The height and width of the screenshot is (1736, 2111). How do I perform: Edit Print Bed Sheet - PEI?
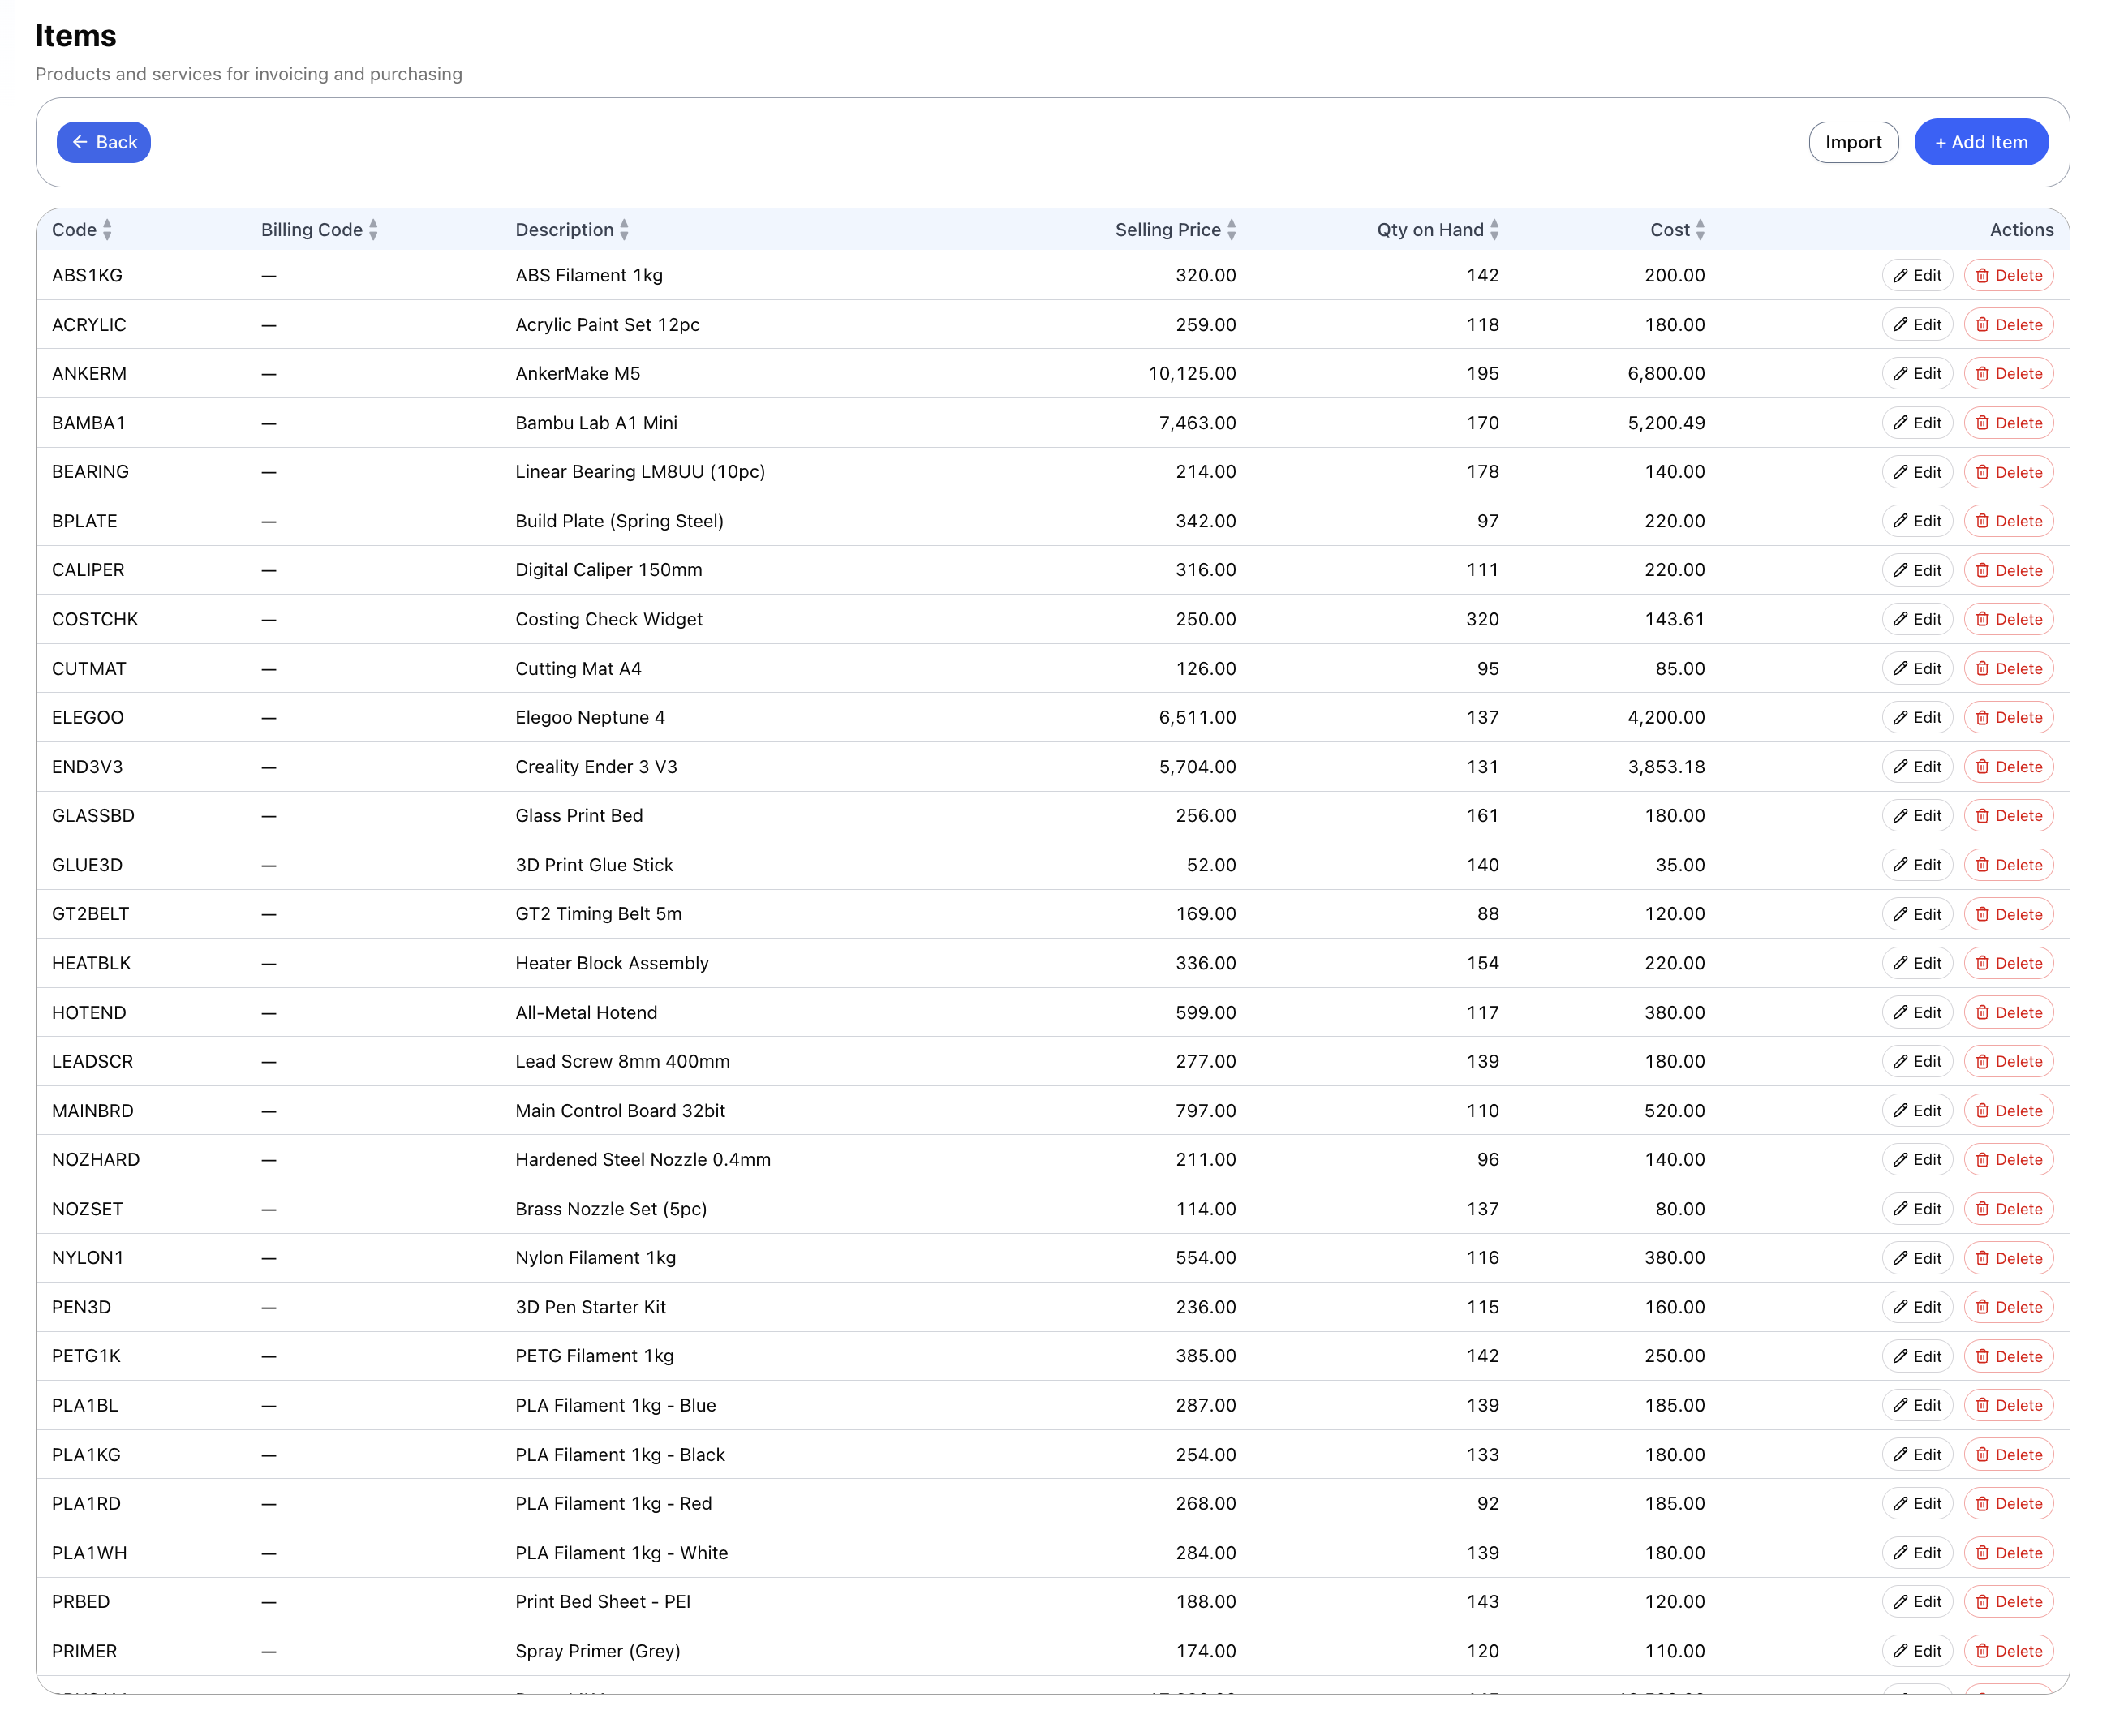pyautogui.click(x=1916, y=1602)
